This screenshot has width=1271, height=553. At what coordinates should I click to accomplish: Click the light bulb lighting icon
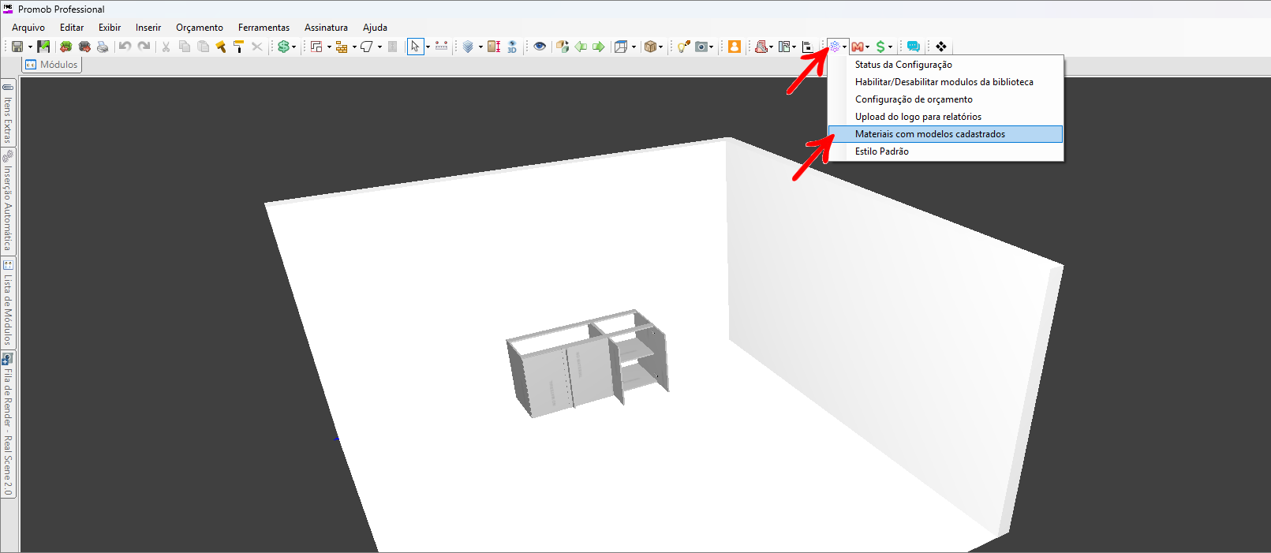tap(683, 47)
